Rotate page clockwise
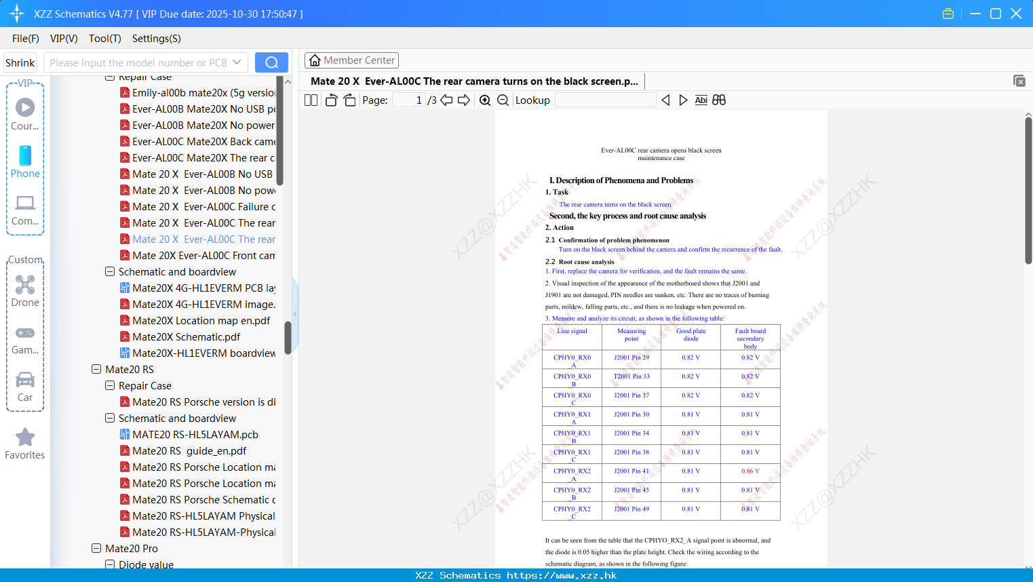This screenshot has width=1033, height=582. tap(349, 100)
